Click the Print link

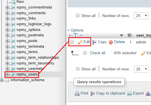[x=84, y=93]
